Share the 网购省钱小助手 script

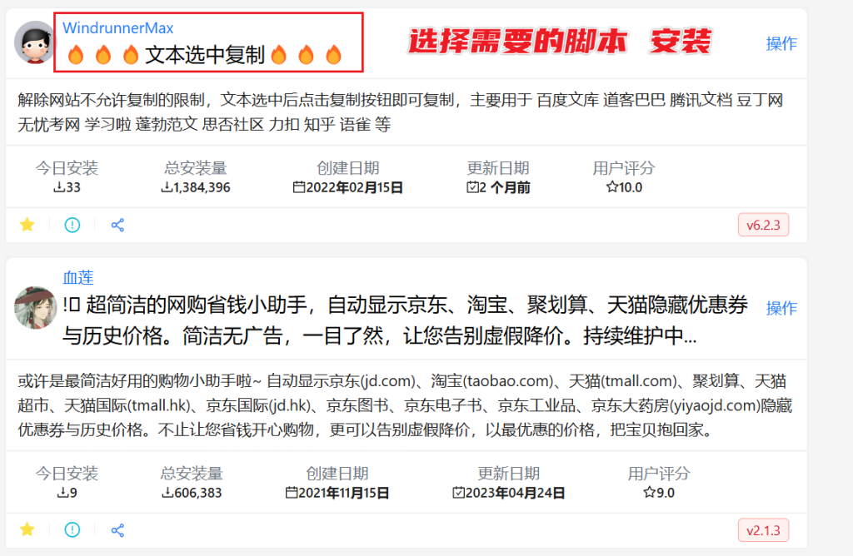(117, 529)
